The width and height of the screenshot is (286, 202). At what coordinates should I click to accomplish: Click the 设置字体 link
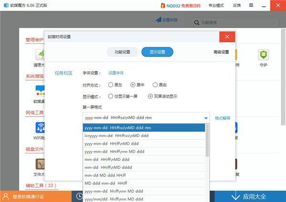tap(116, 73)
